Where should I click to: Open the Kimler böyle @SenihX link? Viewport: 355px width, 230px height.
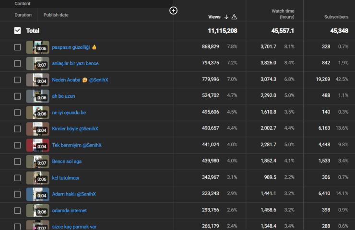click(75, 129)
